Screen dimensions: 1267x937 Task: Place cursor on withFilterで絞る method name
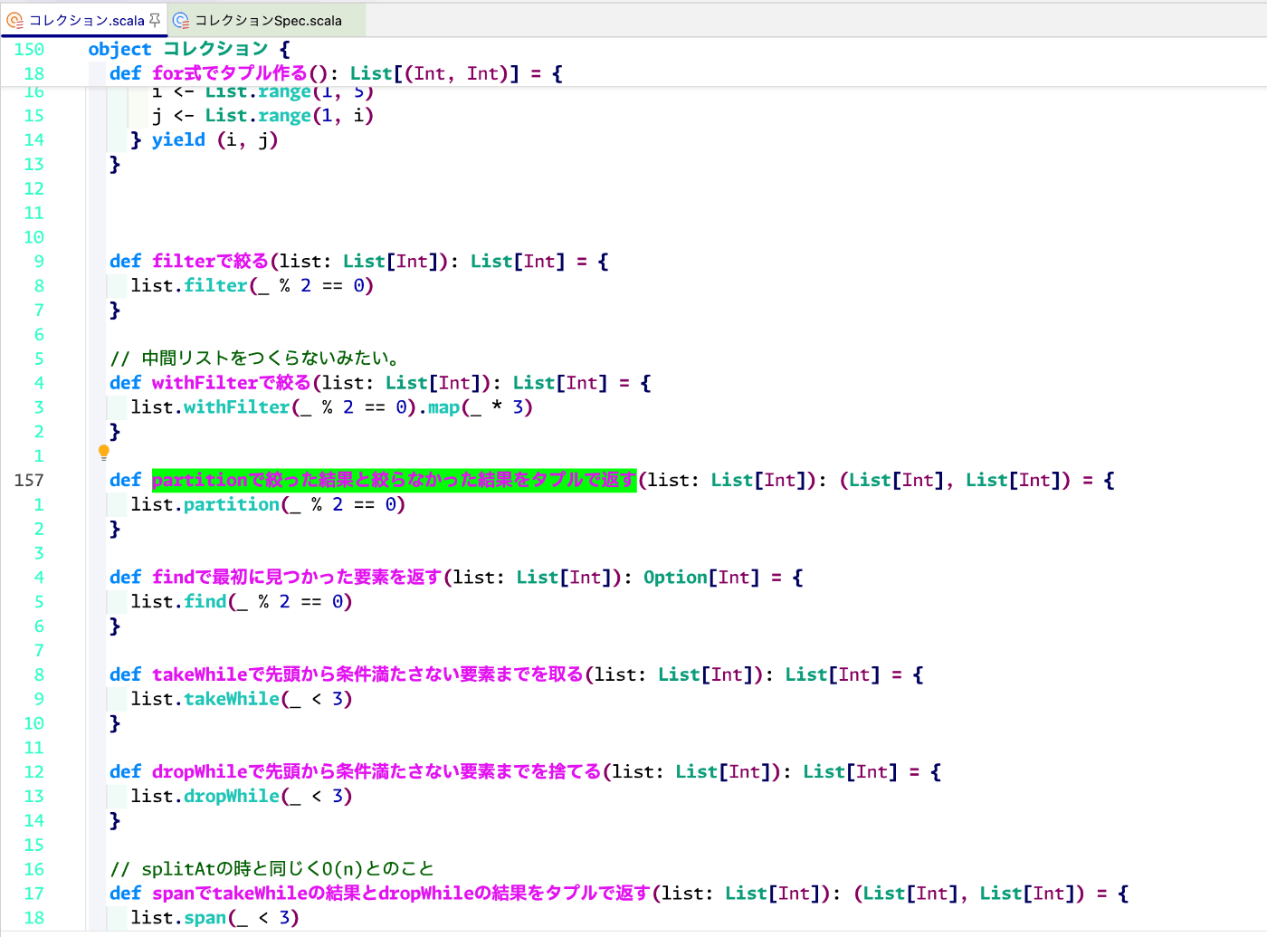click(x=232, y=383)
